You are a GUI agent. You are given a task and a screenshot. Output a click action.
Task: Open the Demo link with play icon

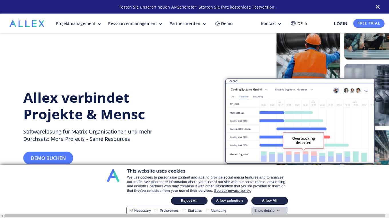(224, 24)
